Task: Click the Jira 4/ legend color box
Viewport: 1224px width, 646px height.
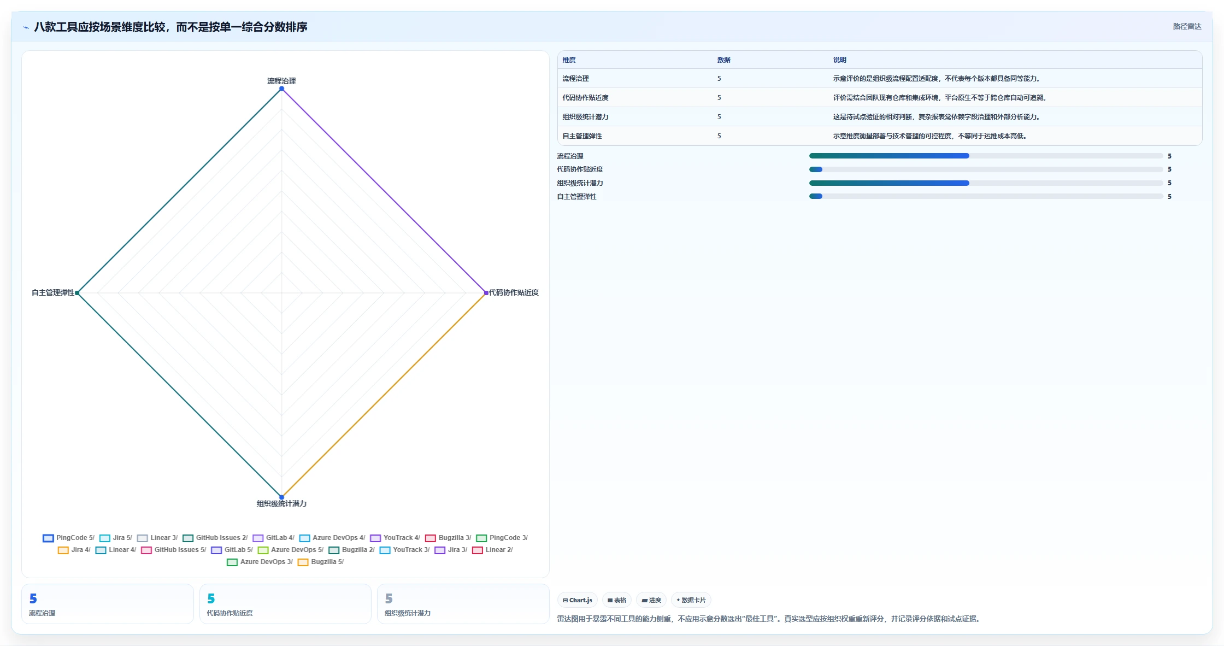Action: tap(63, 550)
